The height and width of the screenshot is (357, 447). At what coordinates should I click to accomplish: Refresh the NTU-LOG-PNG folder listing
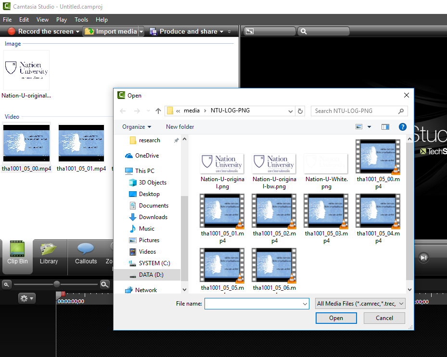301,111
